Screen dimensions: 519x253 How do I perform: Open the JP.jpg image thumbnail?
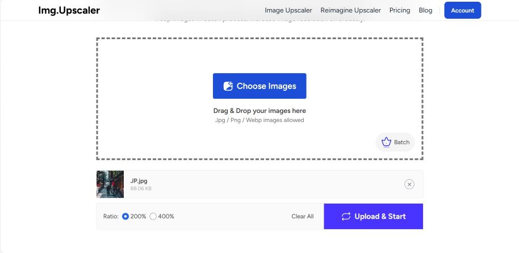point(110,184)
